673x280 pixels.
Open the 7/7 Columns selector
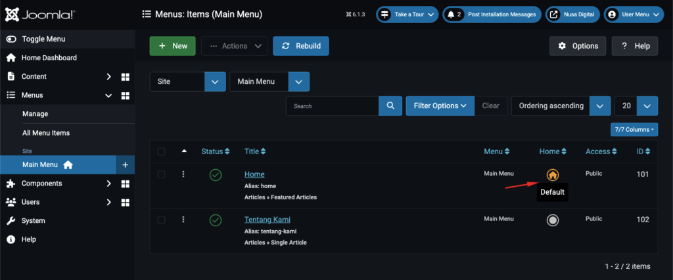tap(634, 129)
